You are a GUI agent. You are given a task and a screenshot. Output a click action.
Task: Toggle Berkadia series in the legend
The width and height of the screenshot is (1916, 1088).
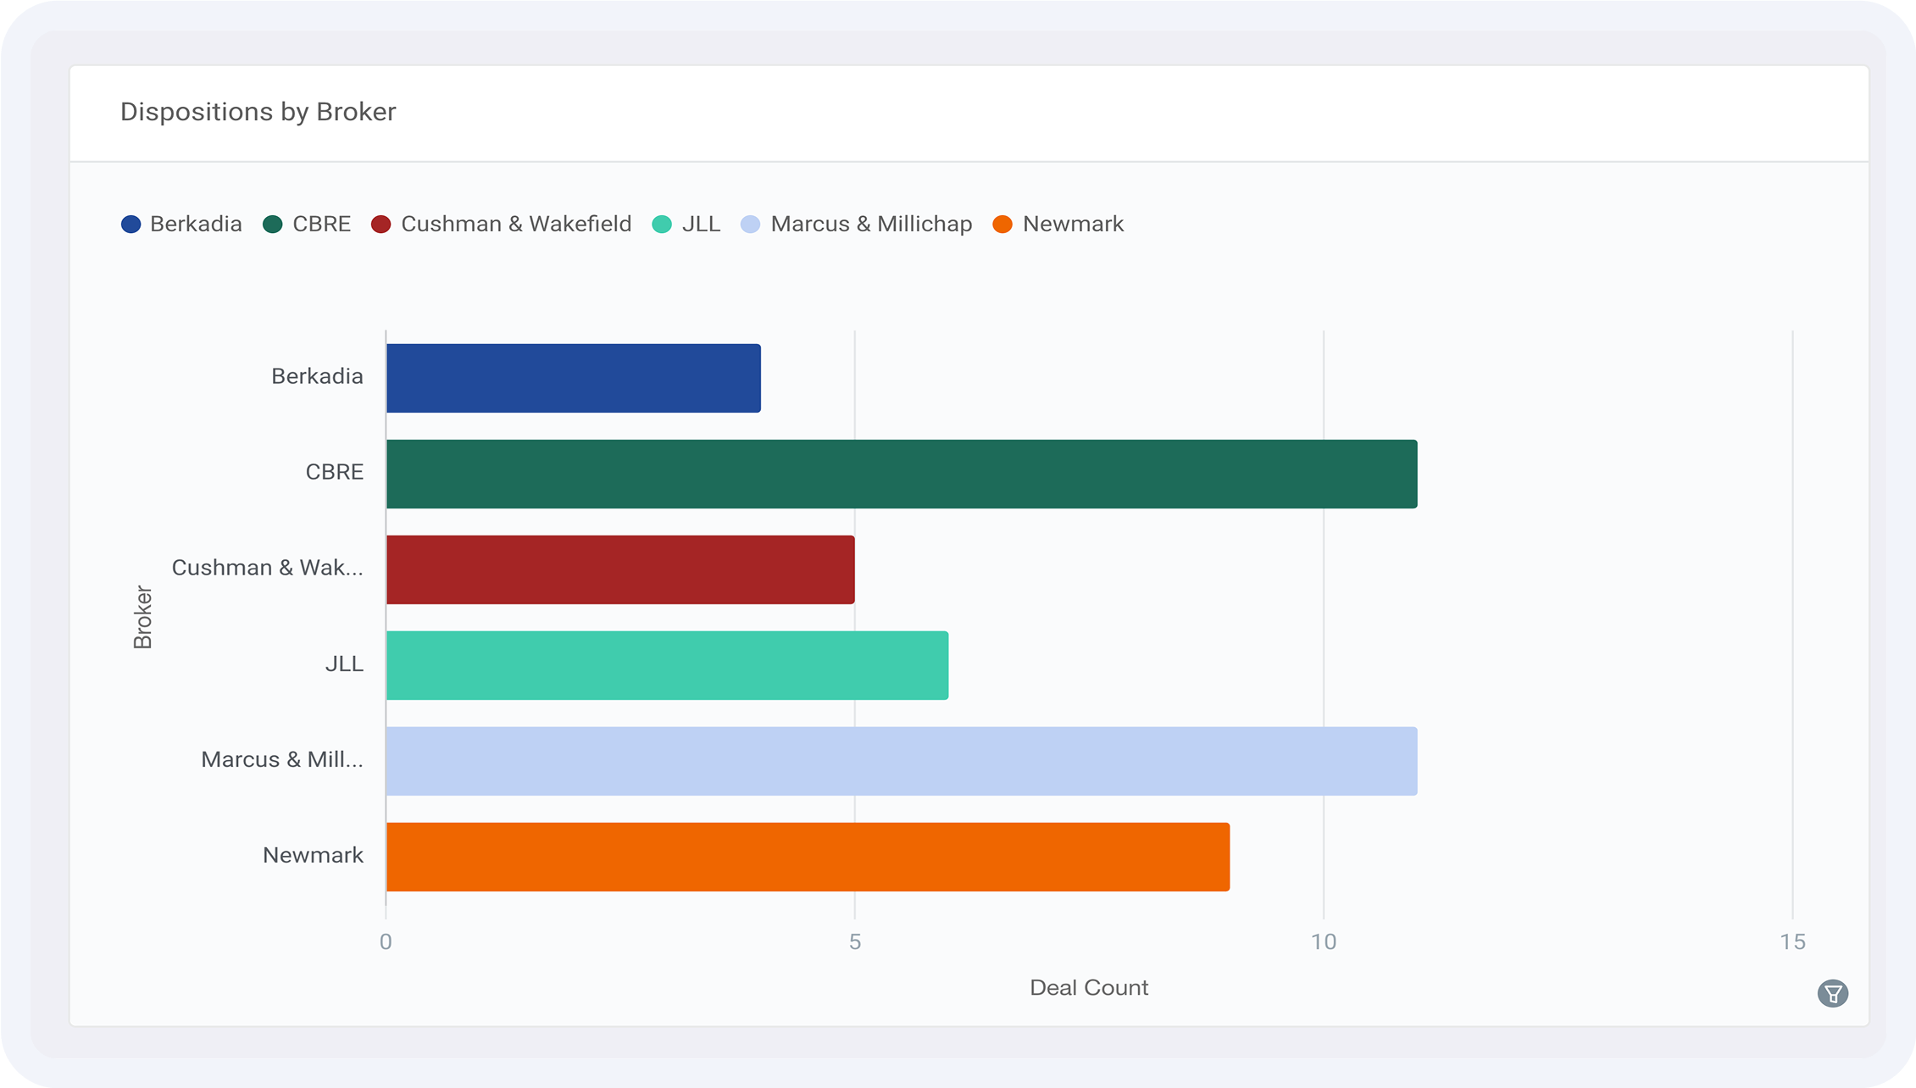[181, 224]
